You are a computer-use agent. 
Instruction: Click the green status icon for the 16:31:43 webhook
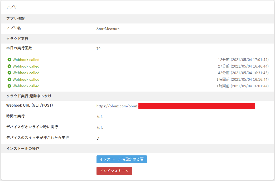pos(9,73)
